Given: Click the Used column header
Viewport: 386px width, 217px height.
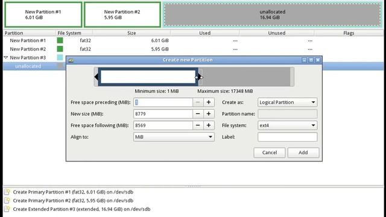Looking at the screenshot, I should click(x=204, y=33).
